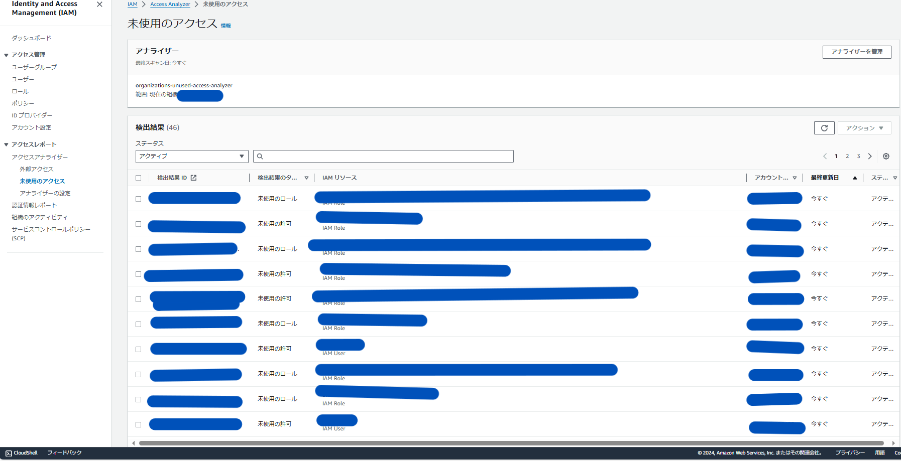The height and width of the screenshot is (461, 901).
Task: Go to next page of findings
Action: point(870,156)
